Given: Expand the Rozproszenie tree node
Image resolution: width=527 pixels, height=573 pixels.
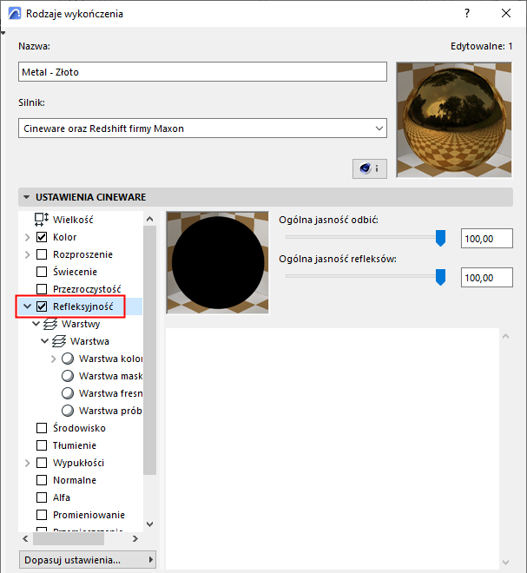Looking at the screenshot, I should click(28, 254).
